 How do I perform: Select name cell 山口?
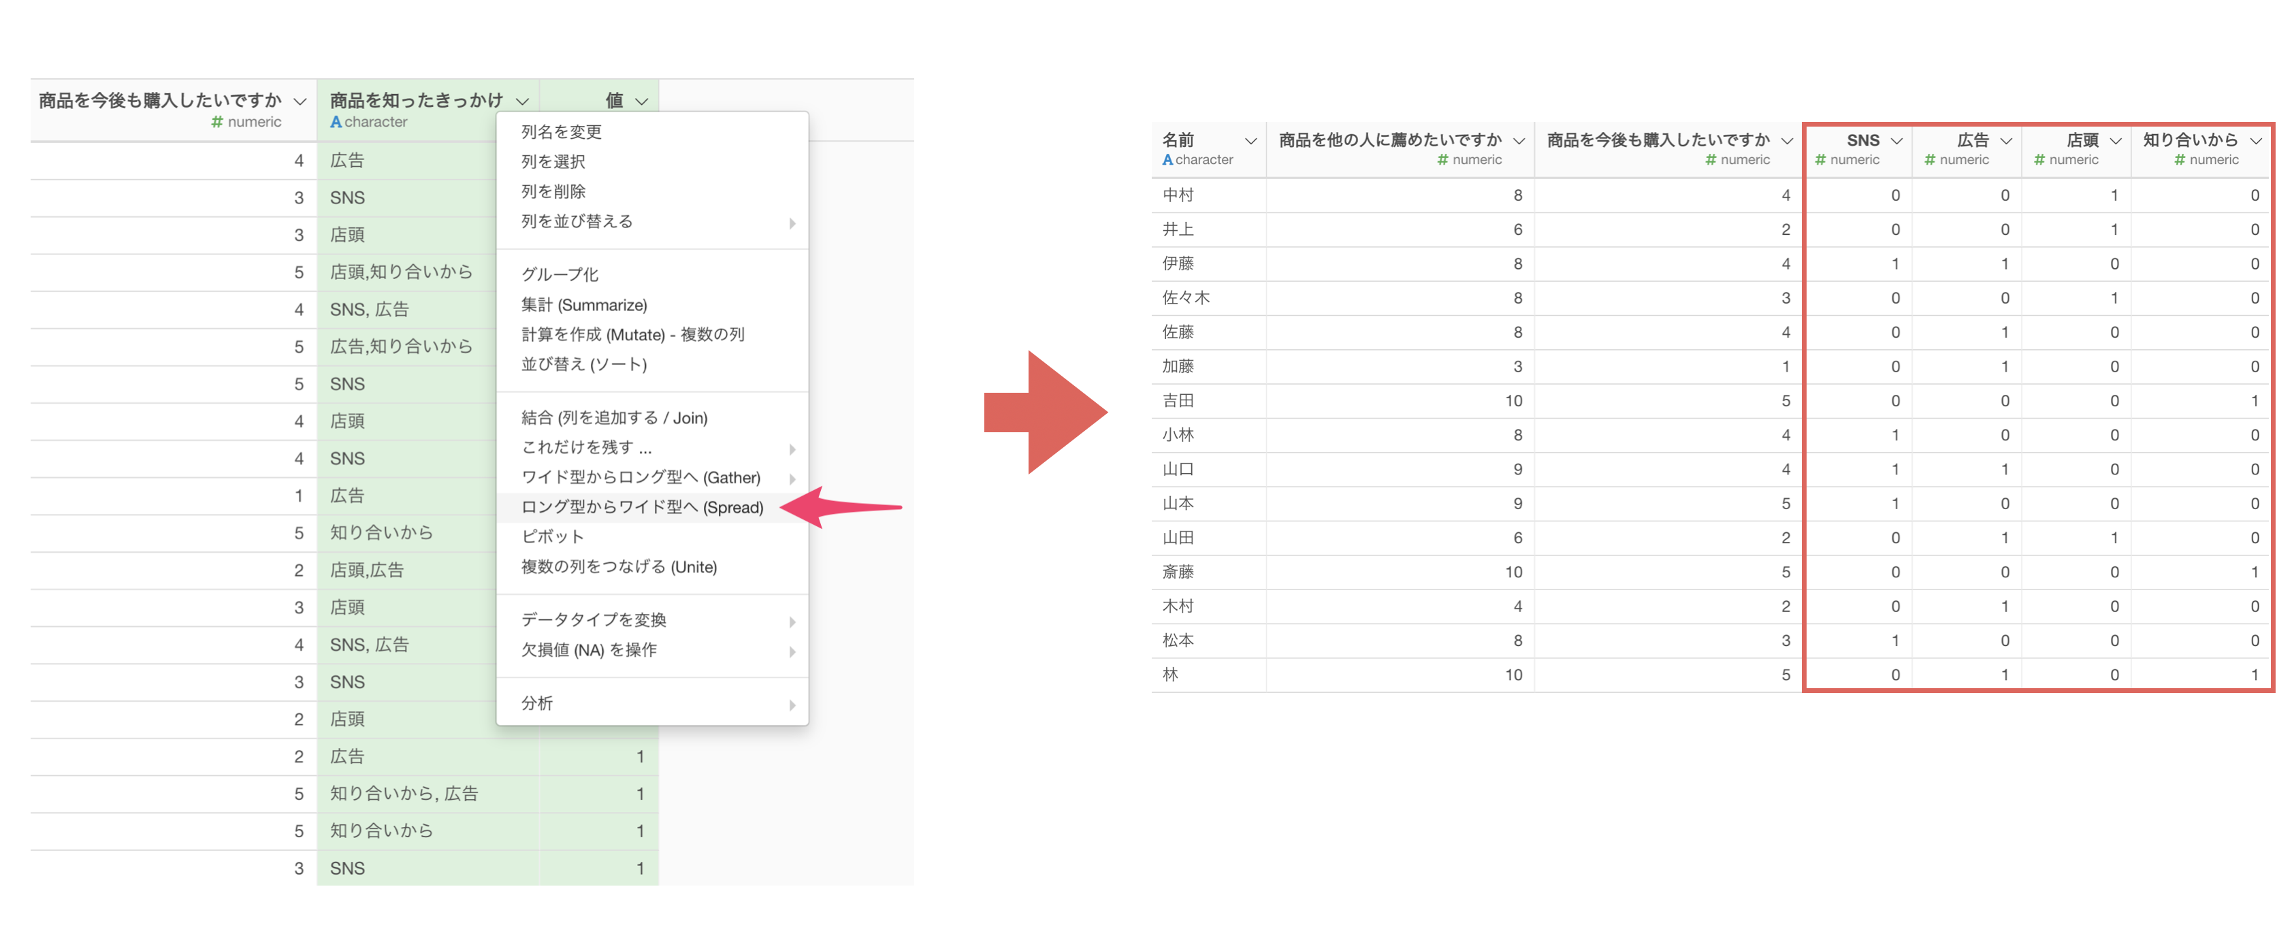[x=1177, y=470]
